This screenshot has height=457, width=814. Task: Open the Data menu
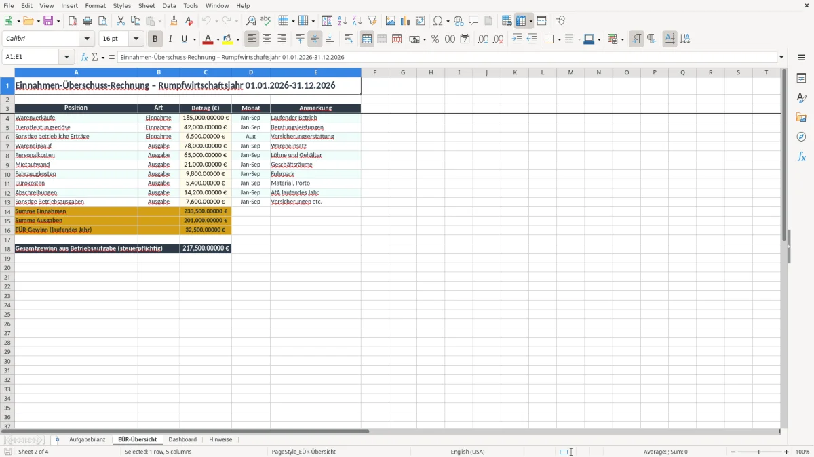[x=169, y=5]
